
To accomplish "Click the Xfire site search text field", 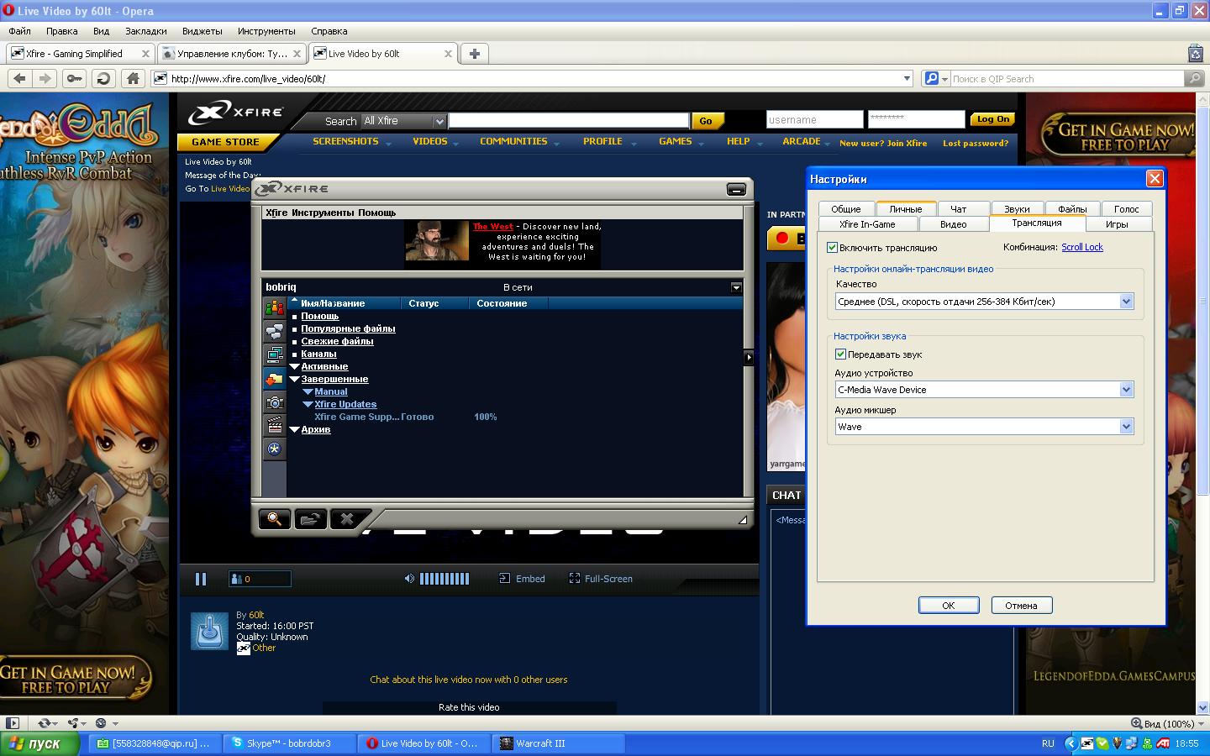I will coord(569,121).
